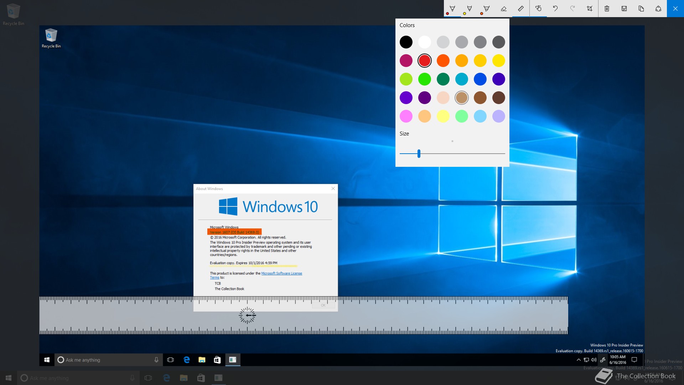This screenshot has width=684, height=385.
Task: Pick the lightest gray color swatch
Action: pyautogui.click(x=443, y=42)
